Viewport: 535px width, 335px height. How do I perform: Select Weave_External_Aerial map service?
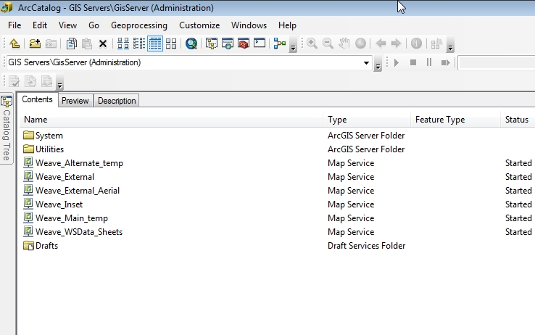pyautogui.click(x=71, y=191)
